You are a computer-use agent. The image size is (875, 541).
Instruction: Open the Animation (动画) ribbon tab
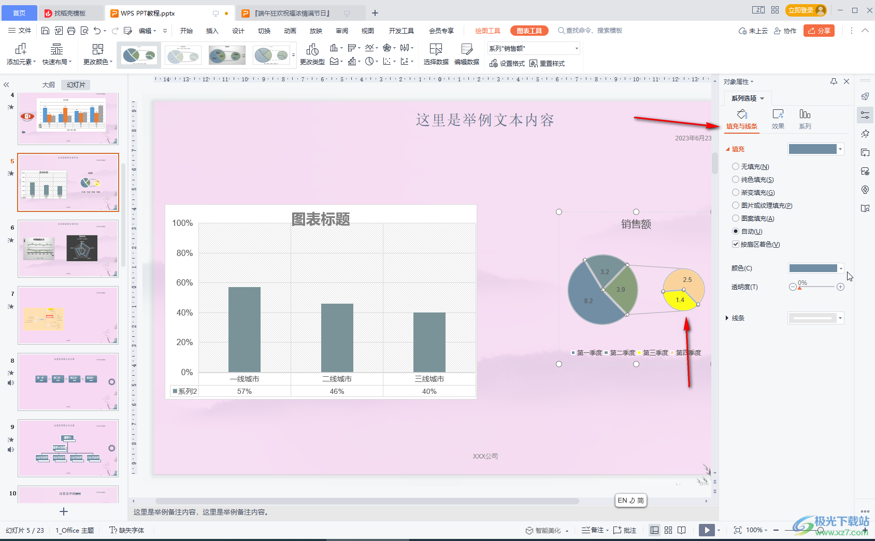pyautogui.click(x=290, y=31)
